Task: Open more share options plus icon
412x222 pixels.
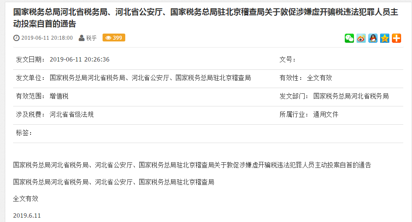Action: [x=396, y=38]
